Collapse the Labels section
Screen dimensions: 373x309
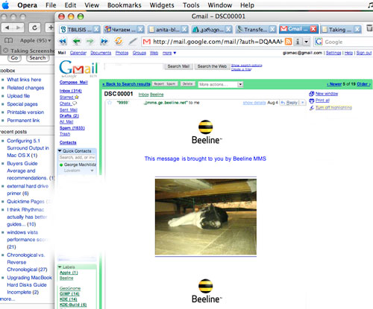click(60, 267)
